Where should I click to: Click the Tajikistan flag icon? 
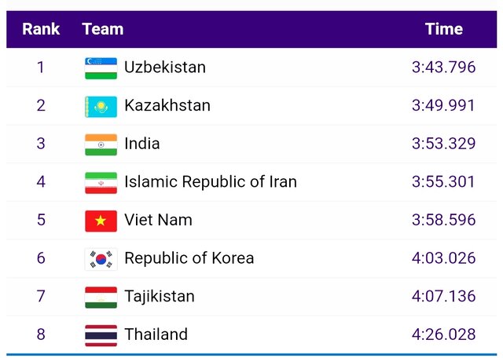[x=101, y=297]
